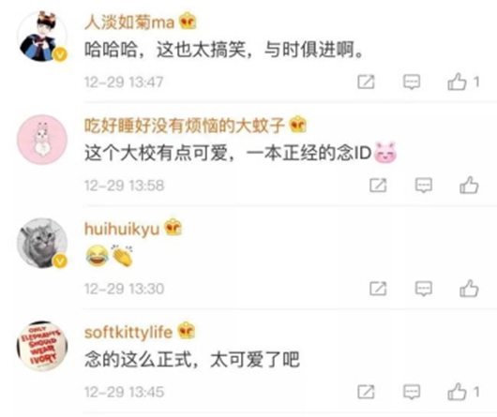Viewport: 497px width, 417px height.
Task: Reply to huihuikyu's comment
Action: (424, 289)
